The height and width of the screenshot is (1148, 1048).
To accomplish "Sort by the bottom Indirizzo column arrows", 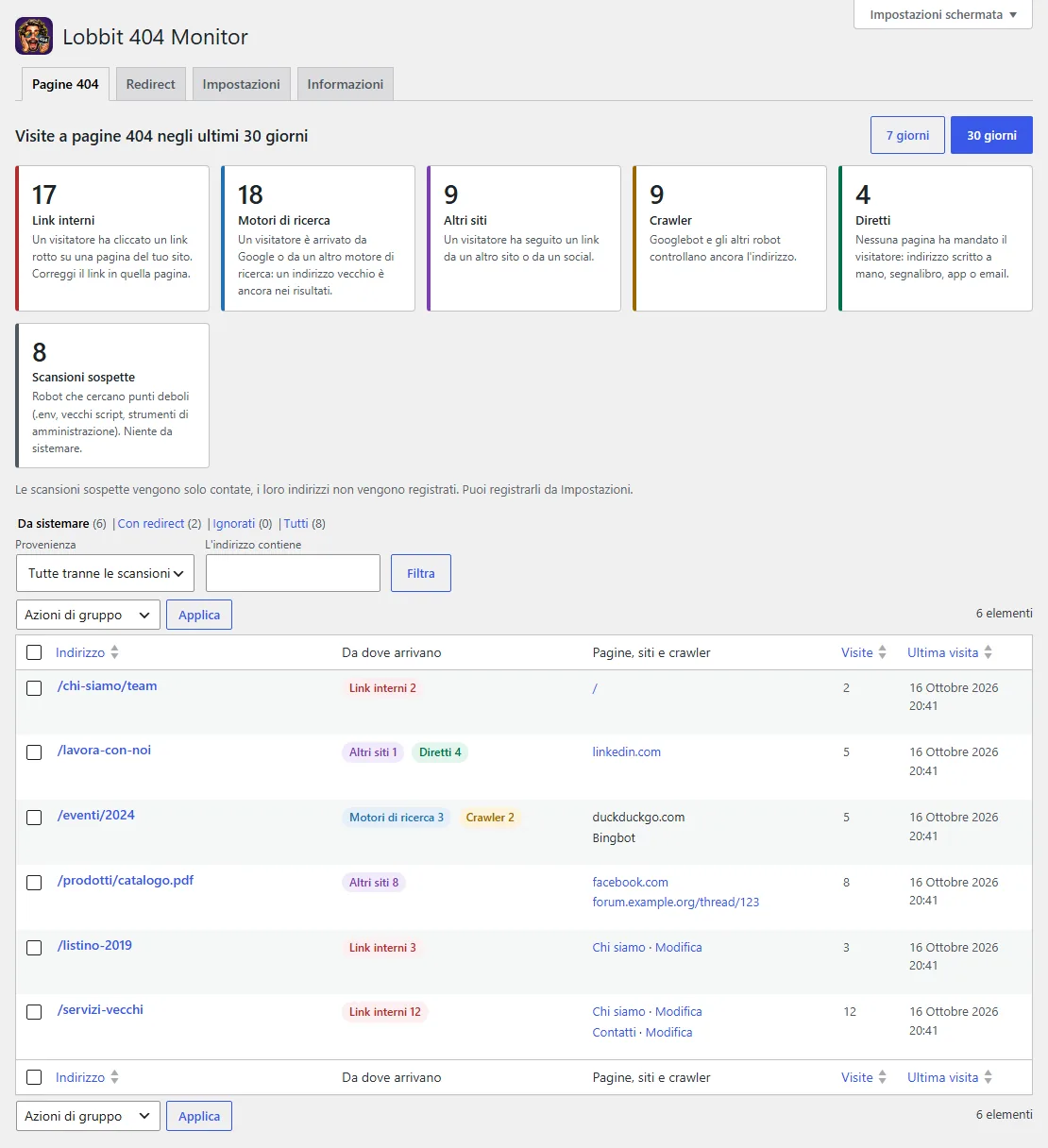I will (x=114, y=1077).
